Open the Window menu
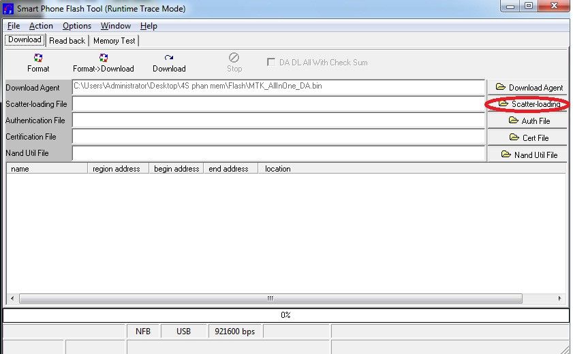Viewport: 573px width, 354px height. click(115, 26)
